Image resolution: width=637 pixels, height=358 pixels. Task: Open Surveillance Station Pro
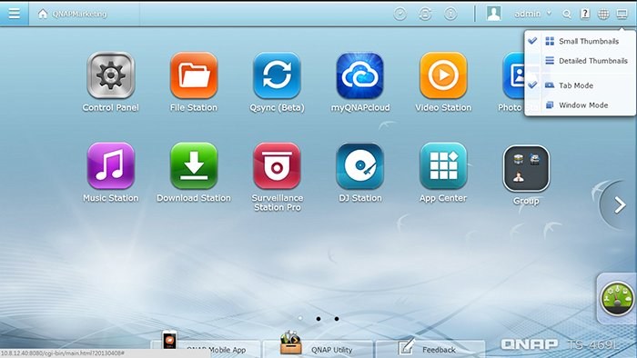coord(277,165)
